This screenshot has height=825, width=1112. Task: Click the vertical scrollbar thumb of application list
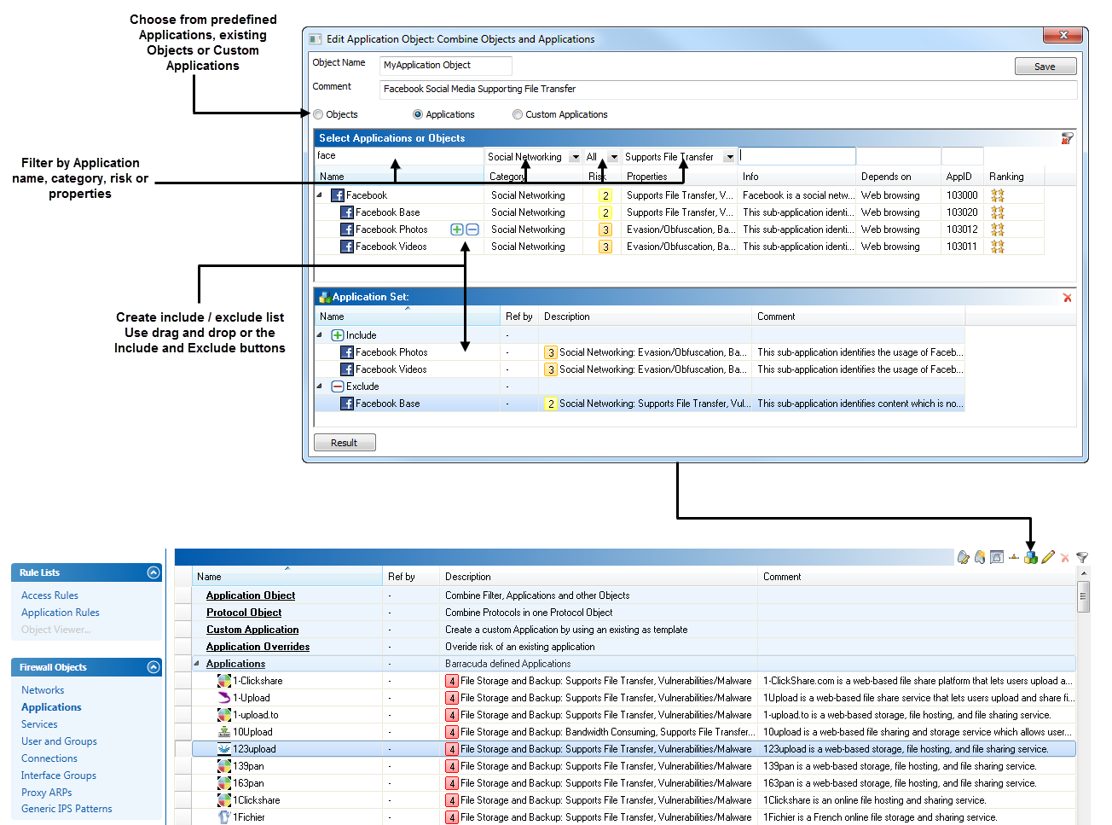click(x=1083, y=596)
